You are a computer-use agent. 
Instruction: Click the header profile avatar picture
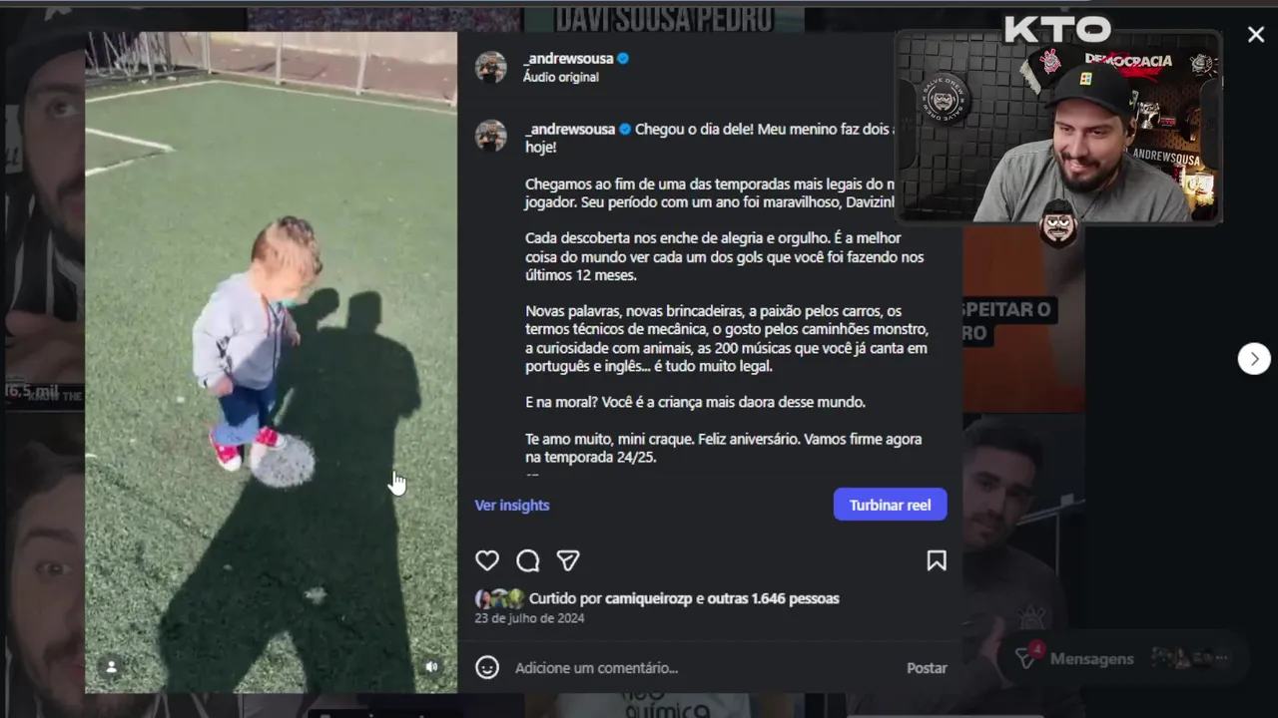coord(490,67)
